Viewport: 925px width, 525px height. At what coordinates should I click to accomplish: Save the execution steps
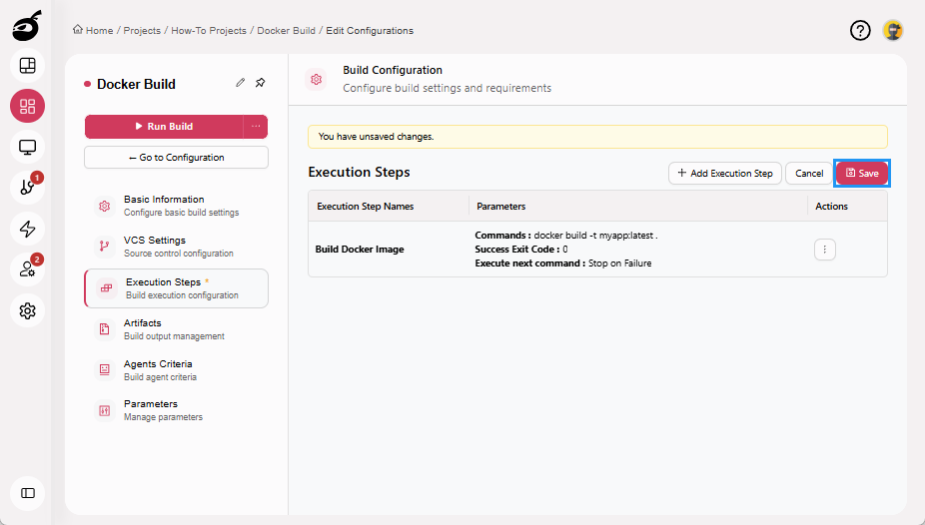[862, 174]
